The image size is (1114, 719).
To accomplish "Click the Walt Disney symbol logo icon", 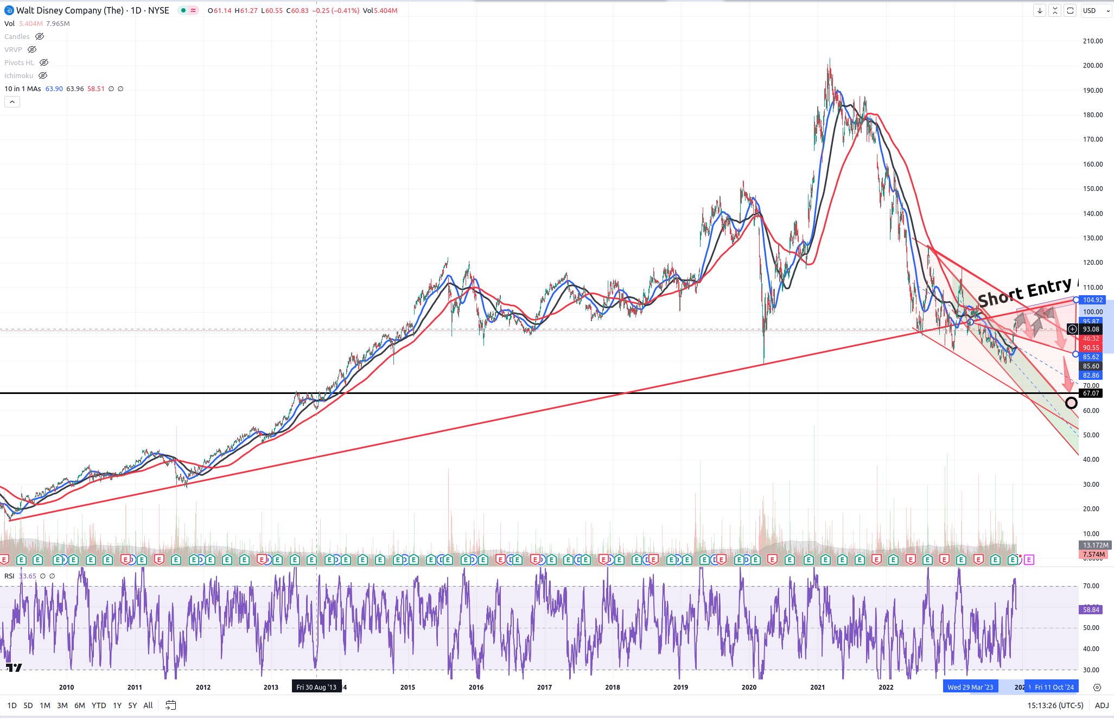I will pos(9,10).
